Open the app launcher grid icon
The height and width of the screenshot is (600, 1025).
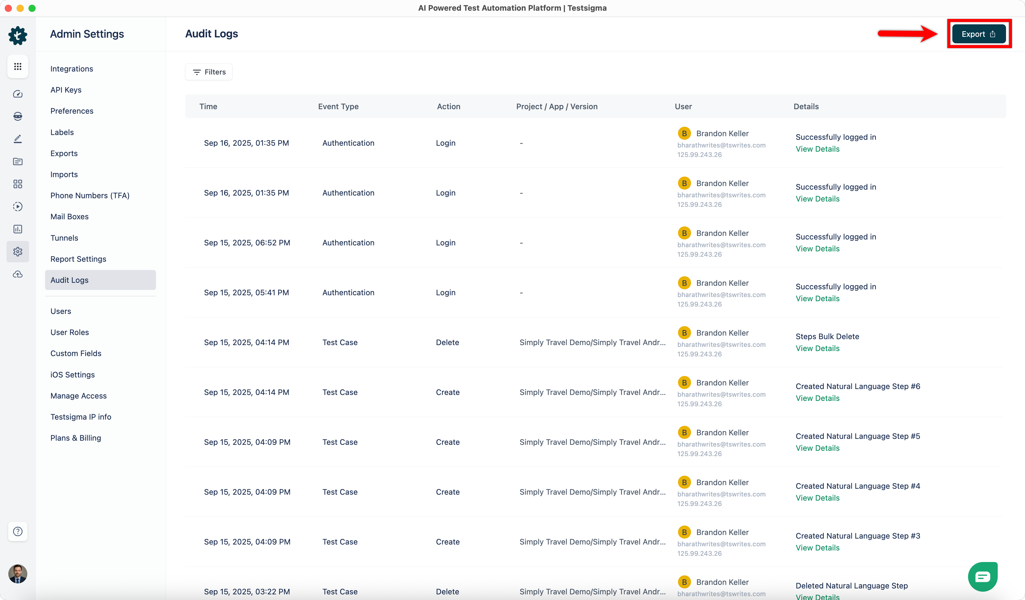[17, 66]
